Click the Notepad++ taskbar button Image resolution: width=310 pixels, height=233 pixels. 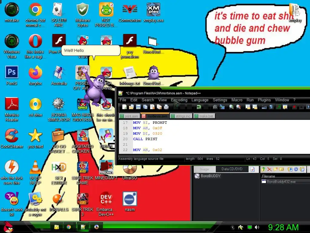83,227
